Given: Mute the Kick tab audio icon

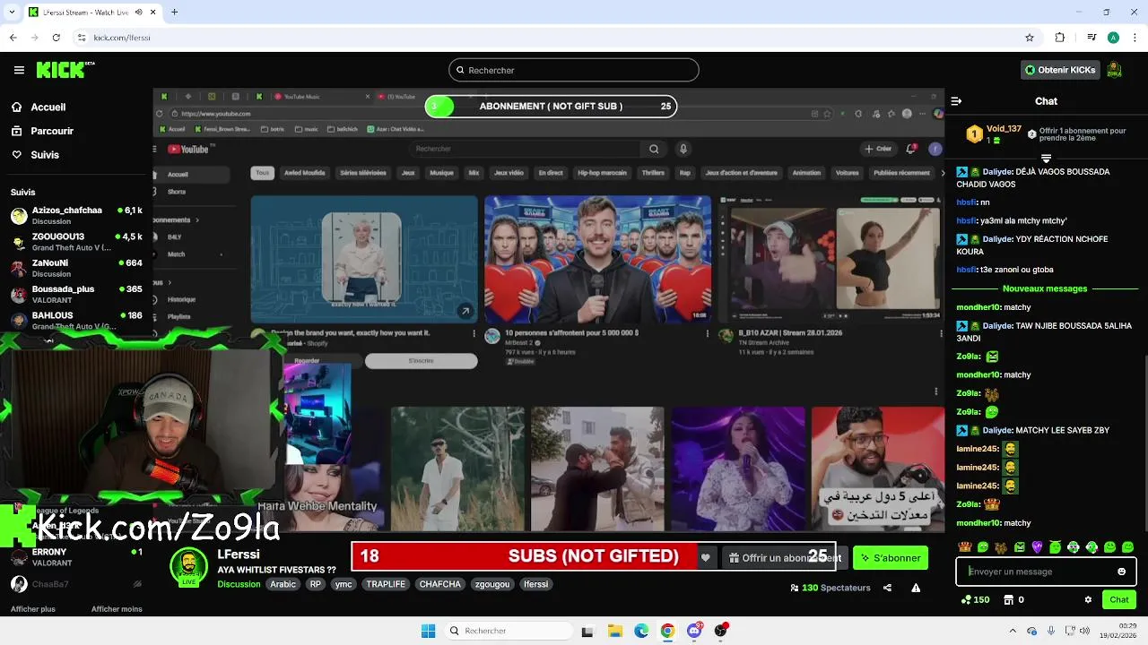Looking at the screenshot, I should [138, 12].
